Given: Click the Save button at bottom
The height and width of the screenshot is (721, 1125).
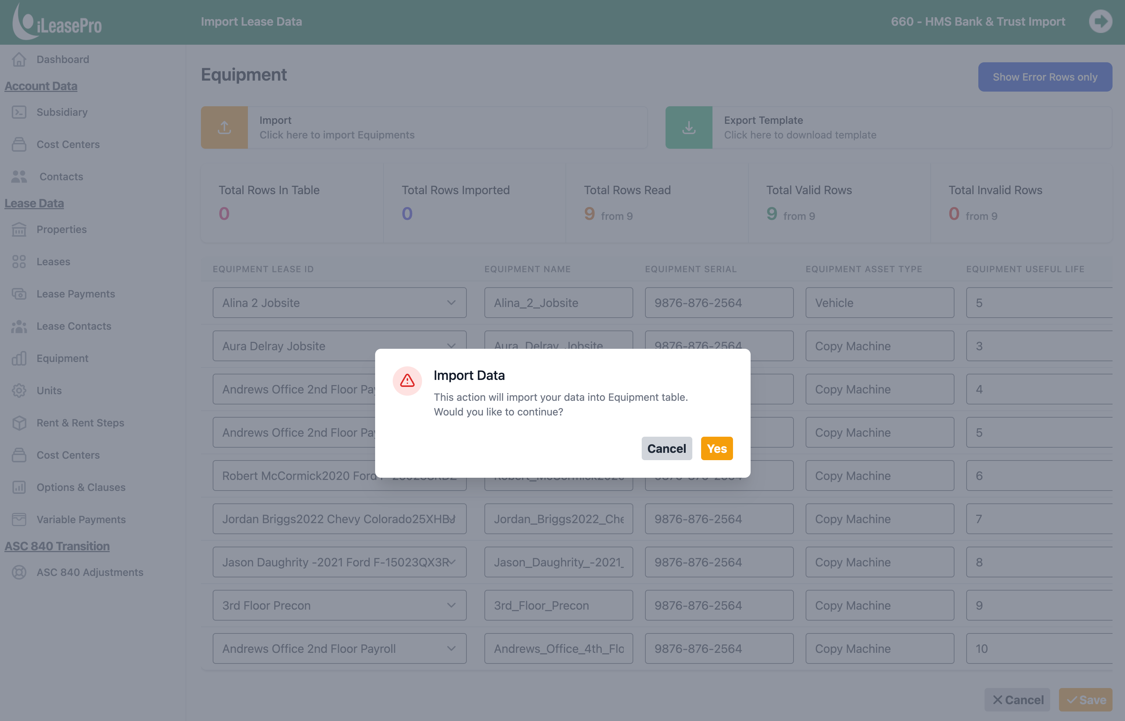Looking at the screenshot, I should coord(1086,700).
